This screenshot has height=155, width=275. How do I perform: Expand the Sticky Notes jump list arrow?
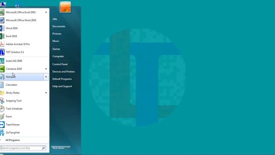pyautogui.click(x=46, y=93)
